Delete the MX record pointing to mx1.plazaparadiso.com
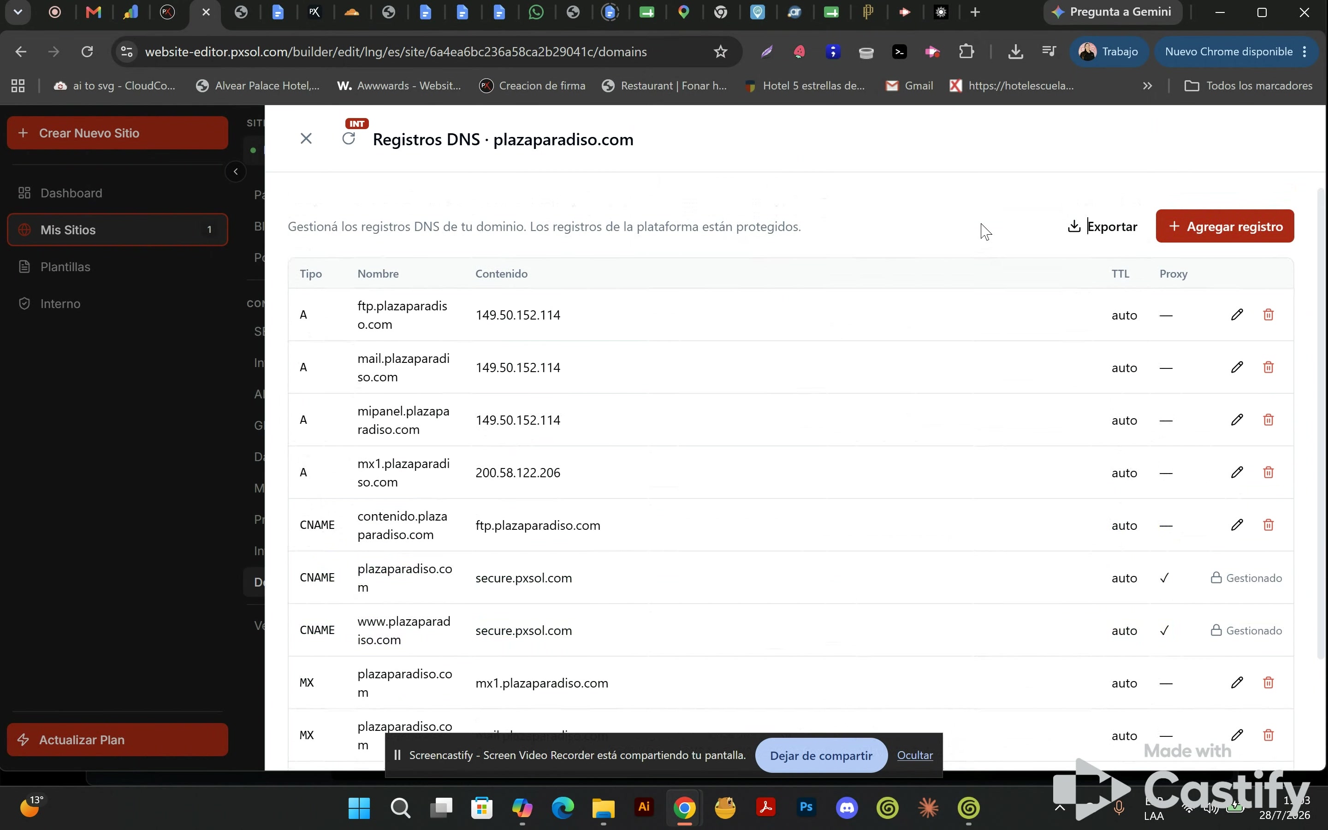Image resolution: width=1328 pixels, height=830 pixels. pyautogui.click(x=1268, y=683)
